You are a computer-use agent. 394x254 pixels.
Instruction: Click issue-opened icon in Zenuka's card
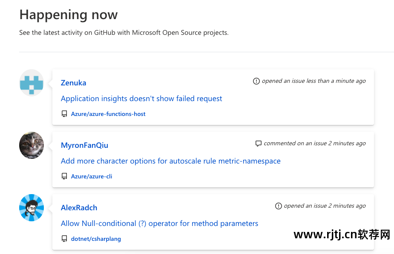[256, 81]
